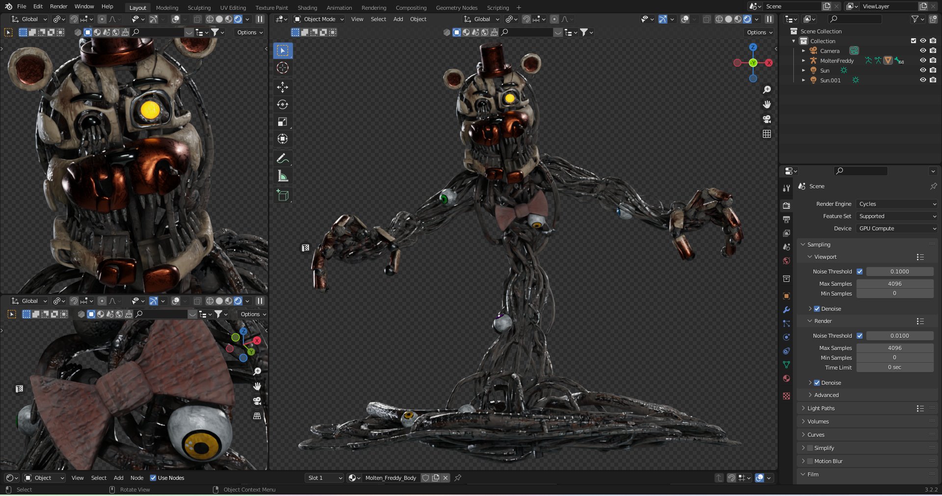
Task: Expand the Light Paths panel
Action: point(821,408)
